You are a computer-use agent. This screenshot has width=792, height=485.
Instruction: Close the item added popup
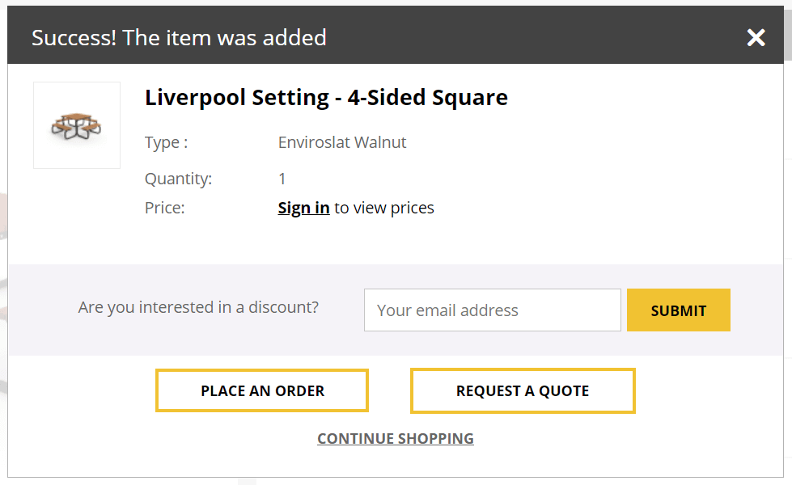click(x=756, y=37)
